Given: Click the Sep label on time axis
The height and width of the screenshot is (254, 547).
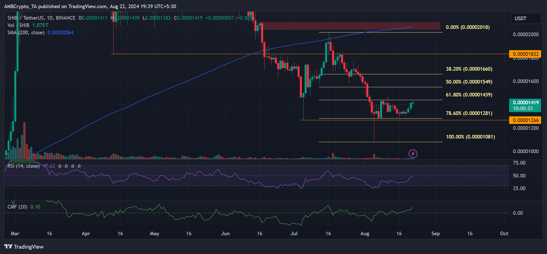Looking at the screenshot, I should (x=435, y=234).
